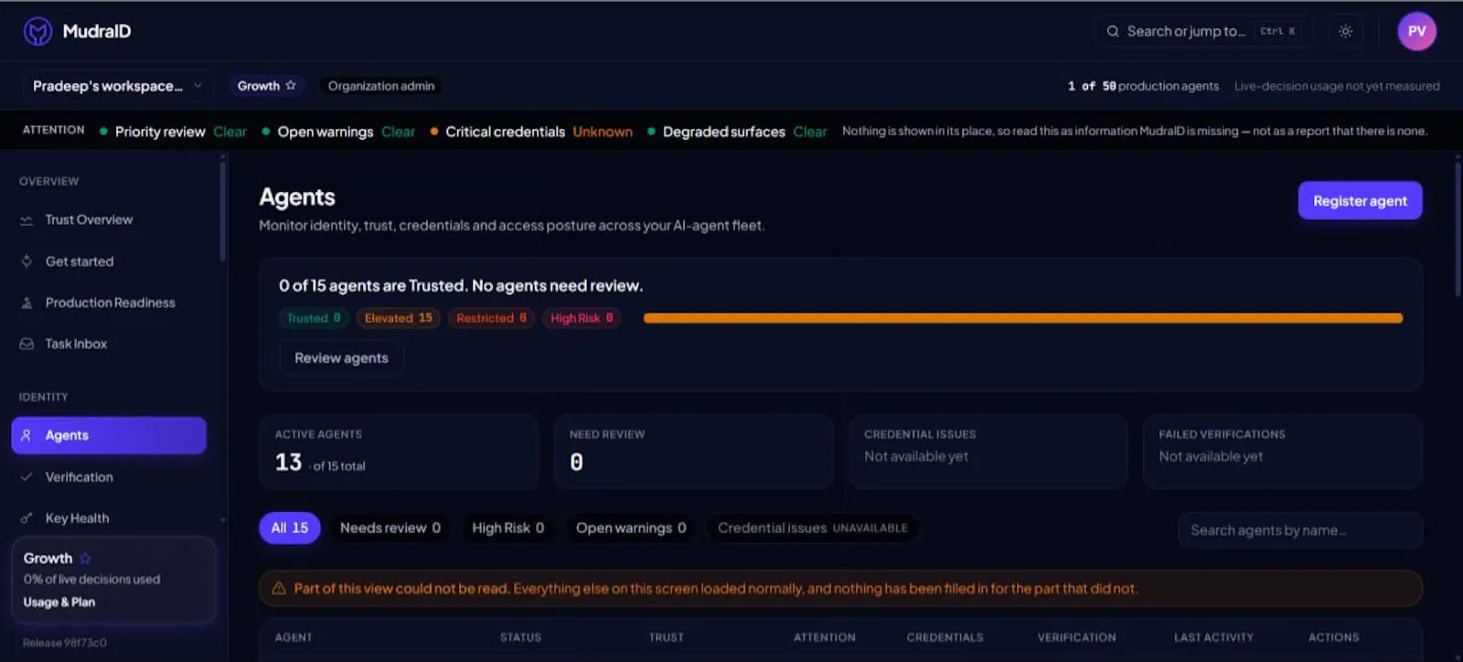The image size is (1463, 662).
Task: Click the Key Health key icon
Action: 27,518
